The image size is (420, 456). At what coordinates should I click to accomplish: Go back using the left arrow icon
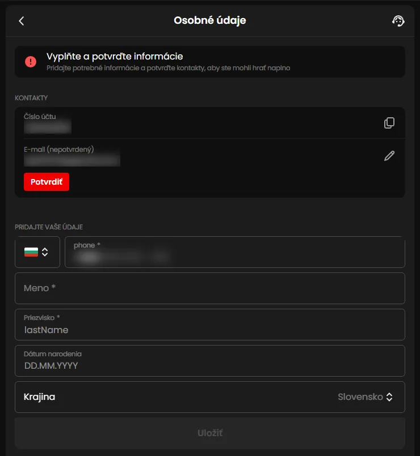(21, 21)
